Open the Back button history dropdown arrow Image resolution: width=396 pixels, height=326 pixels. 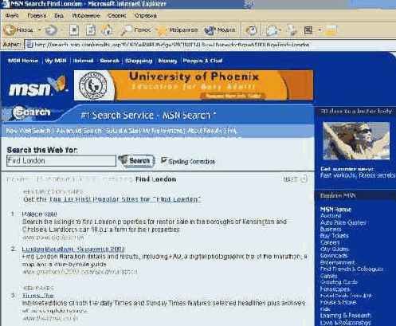click(x=40, y=29)
